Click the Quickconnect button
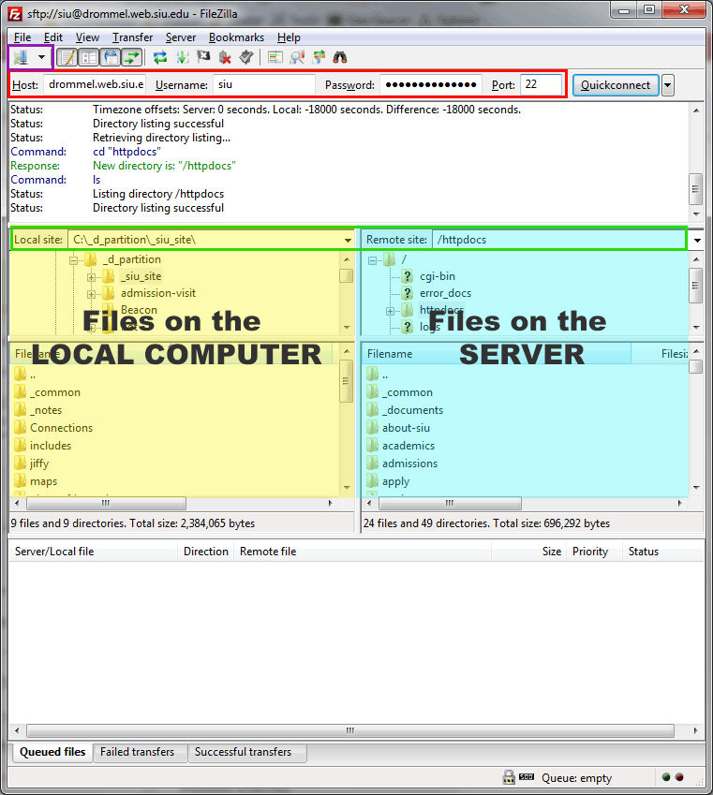This screenshot has height=795, width=713. click(x=616, y=85)
